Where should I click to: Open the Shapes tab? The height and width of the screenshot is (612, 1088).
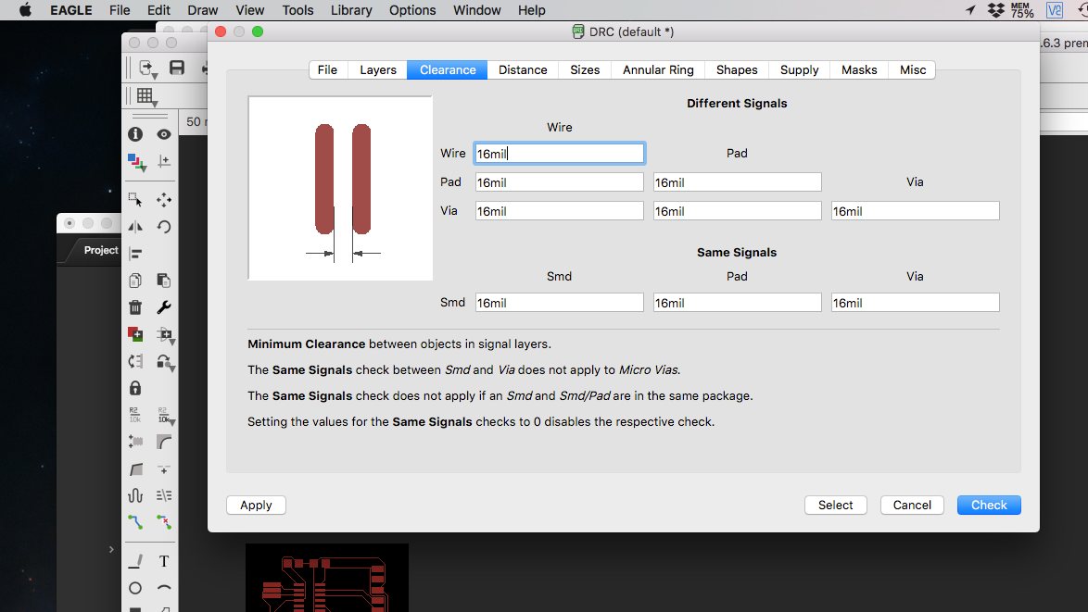[x=737, y=70]
